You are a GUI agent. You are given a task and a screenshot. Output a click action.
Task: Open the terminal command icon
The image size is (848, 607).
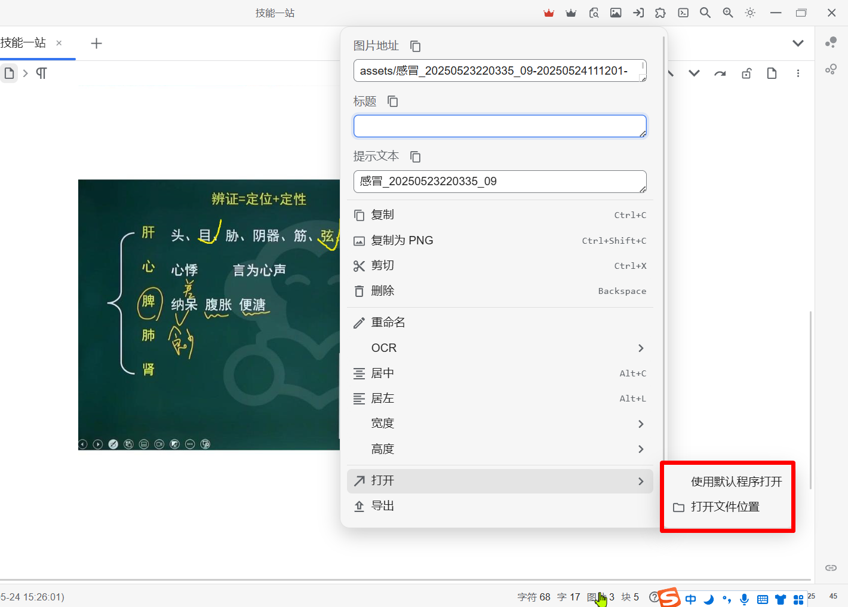click(x=683, y=13)
